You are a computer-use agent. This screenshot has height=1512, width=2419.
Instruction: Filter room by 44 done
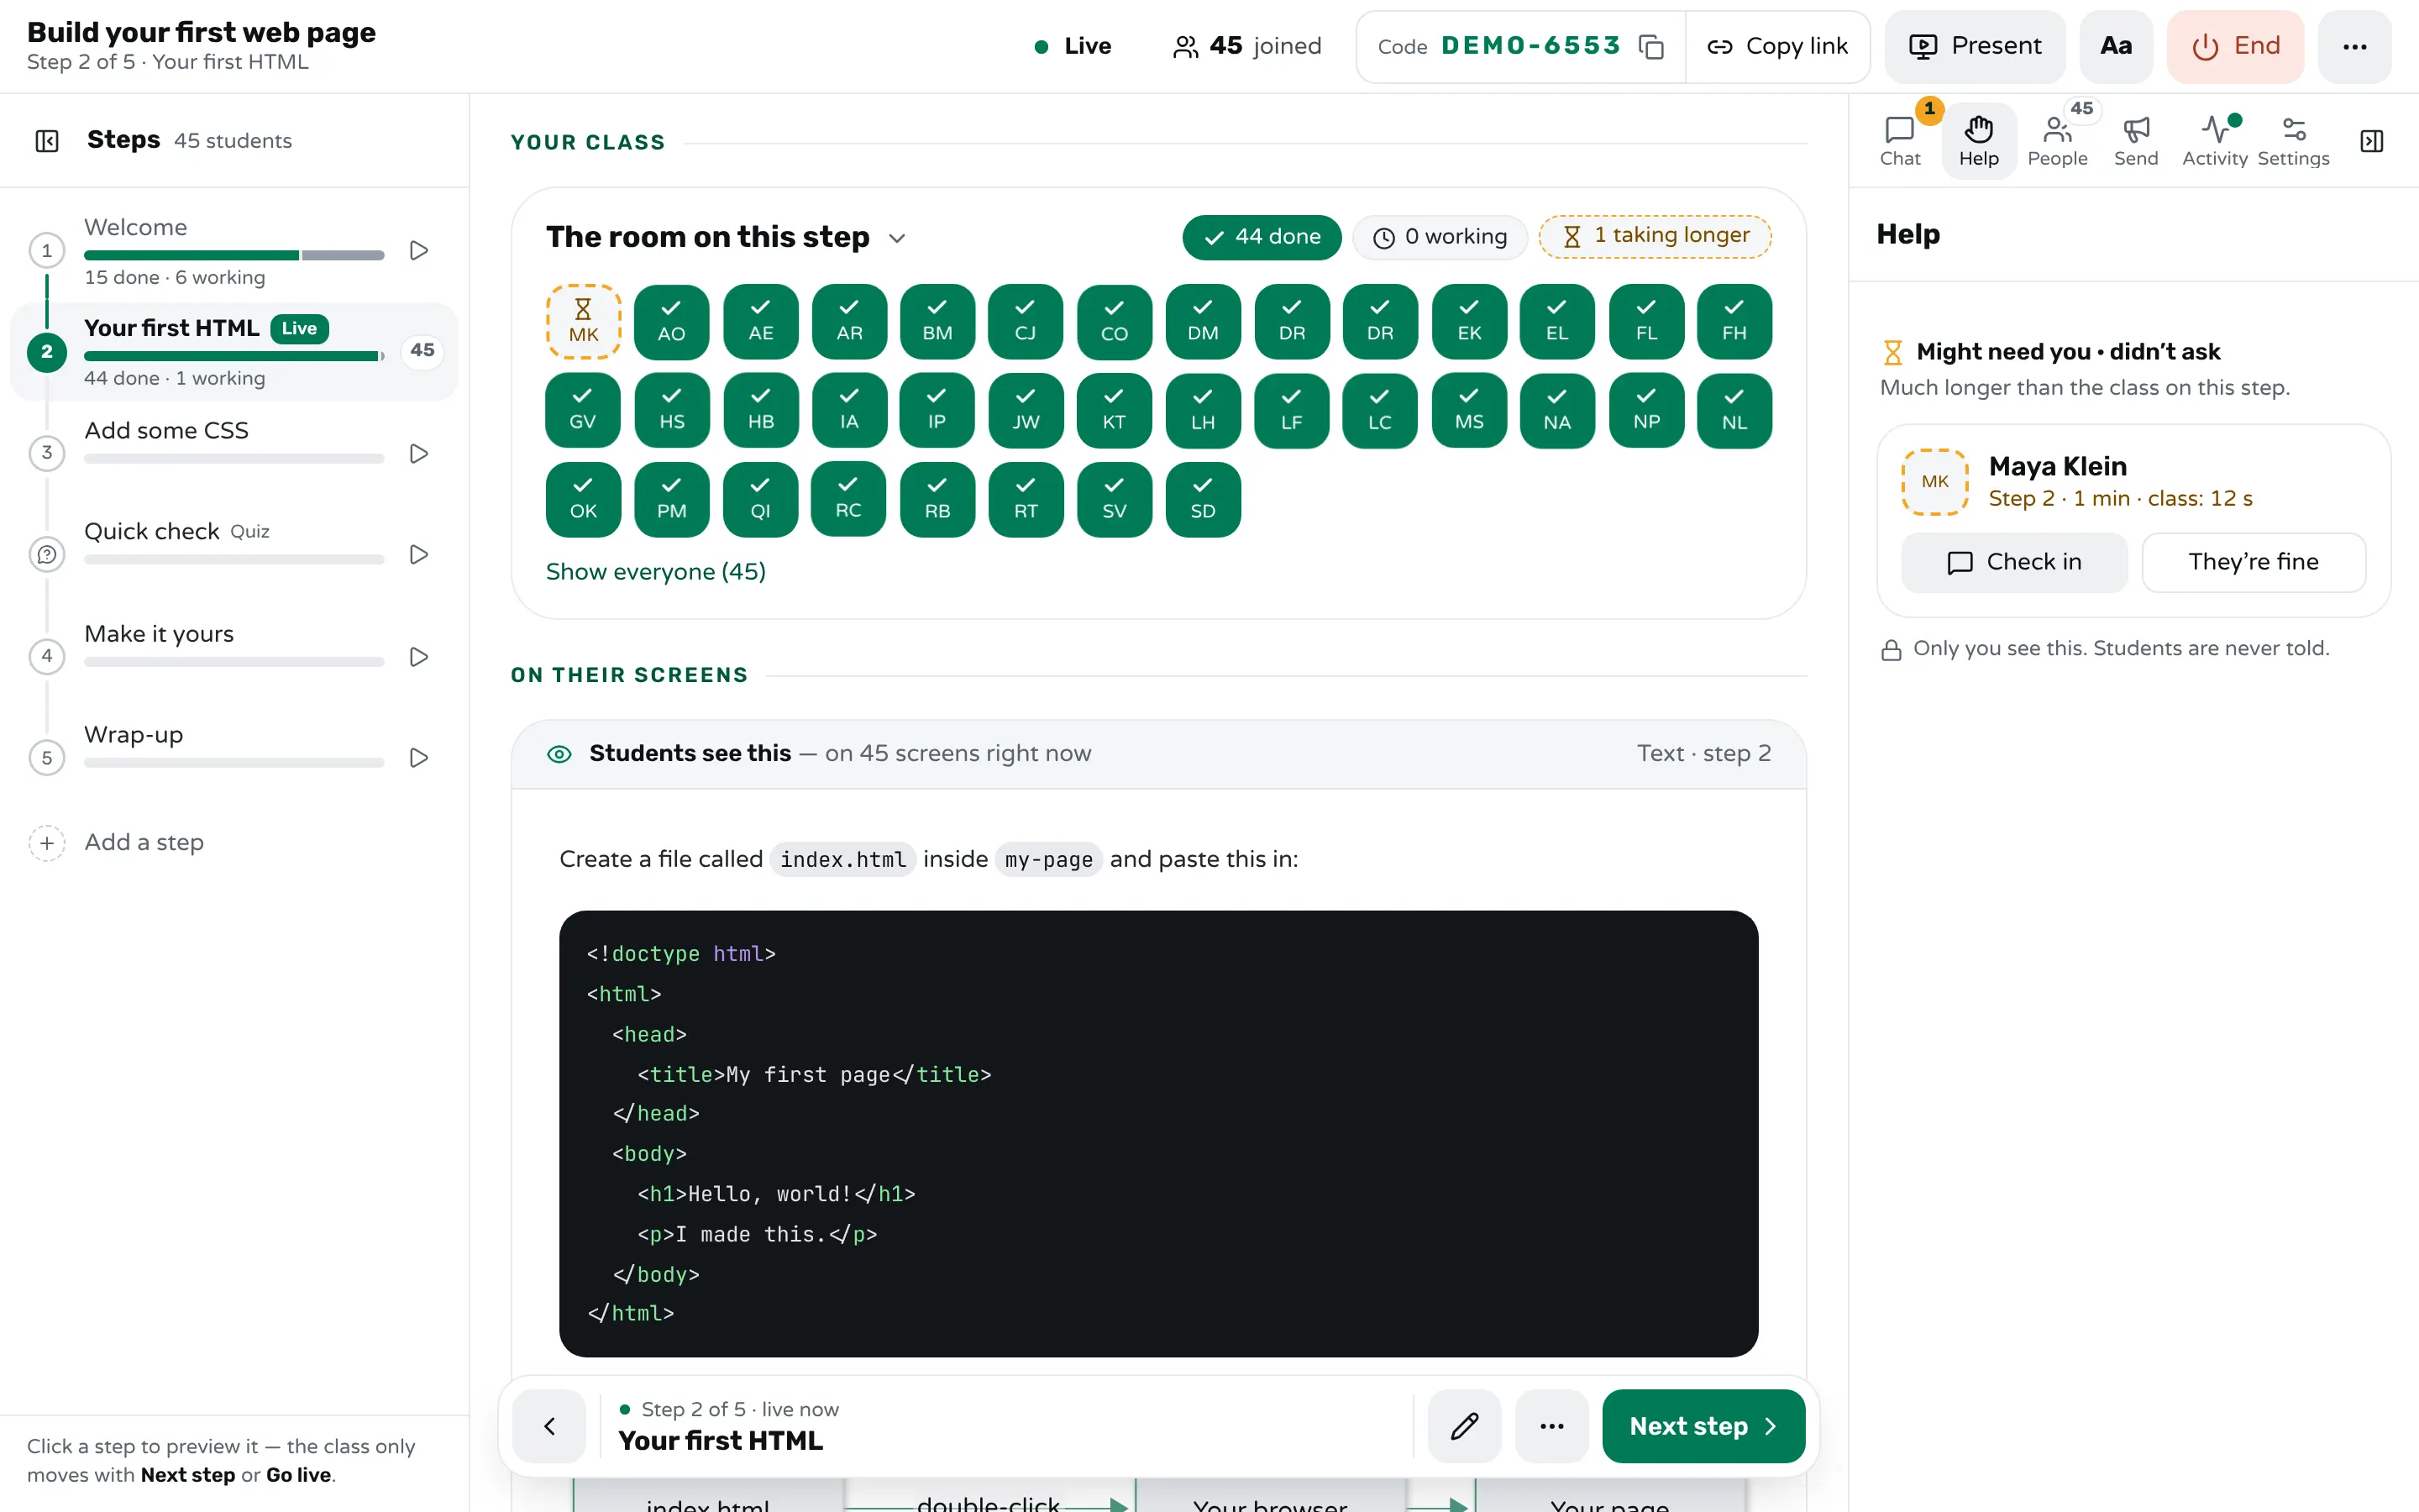click(x=1262, y=237)
